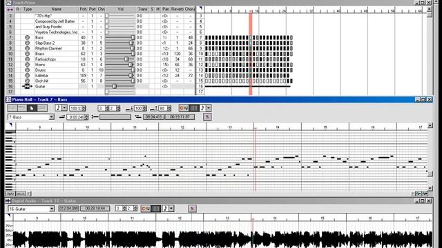Click track number 13 row header
The height and width of the screenshot is (248, 442).
[x=10, y=70]
